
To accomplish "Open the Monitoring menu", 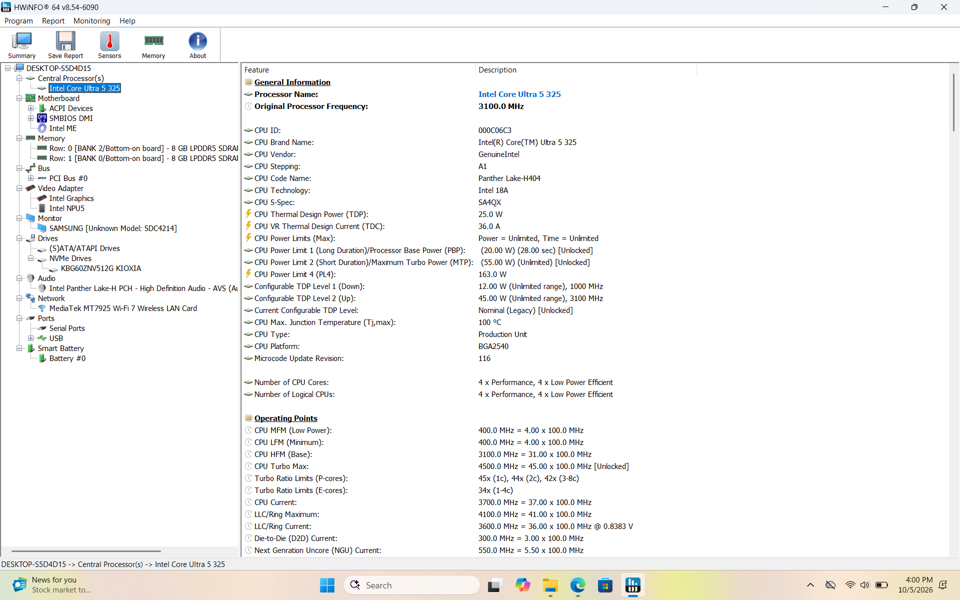I will tap(91, 21).
